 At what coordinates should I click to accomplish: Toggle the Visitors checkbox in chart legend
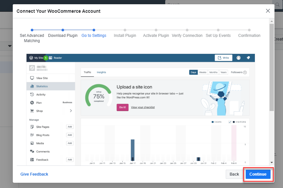click(230, 122)
